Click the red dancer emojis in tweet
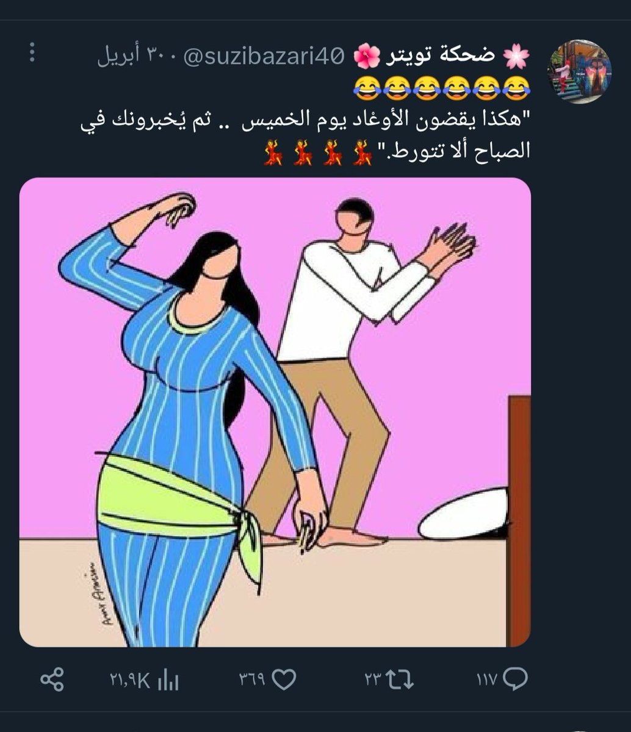Viewport: 631px width, 732px height. pyautogui.click(x=317, y=152)
